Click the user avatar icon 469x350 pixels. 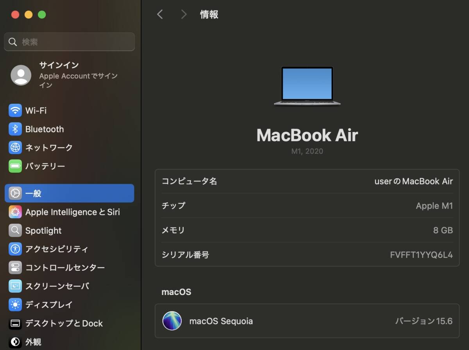(21, 75)
